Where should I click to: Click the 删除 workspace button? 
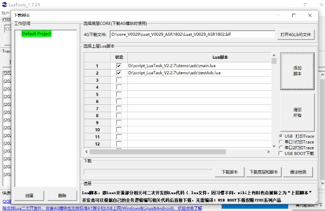coord(62,196)
